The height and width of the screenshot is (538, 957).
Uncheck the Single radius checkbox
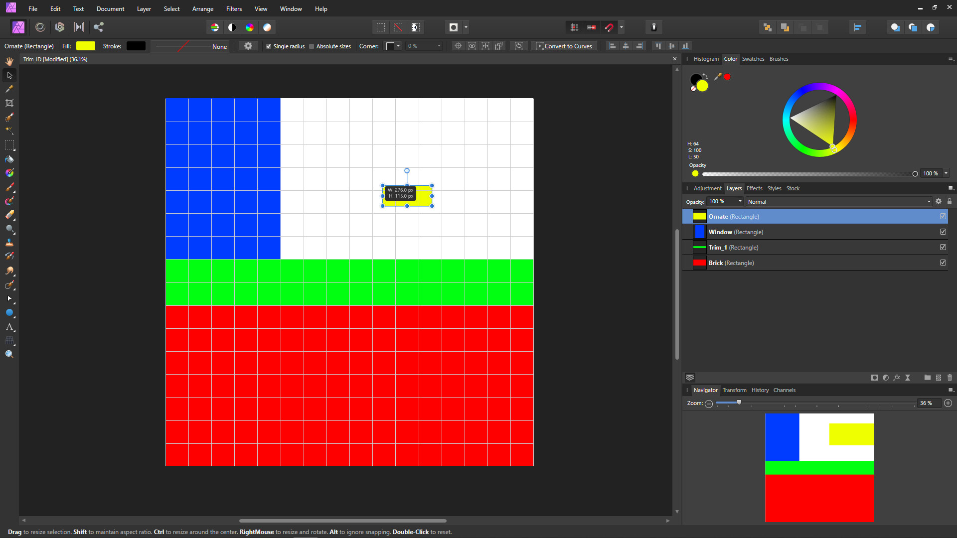tap(269, 46)
